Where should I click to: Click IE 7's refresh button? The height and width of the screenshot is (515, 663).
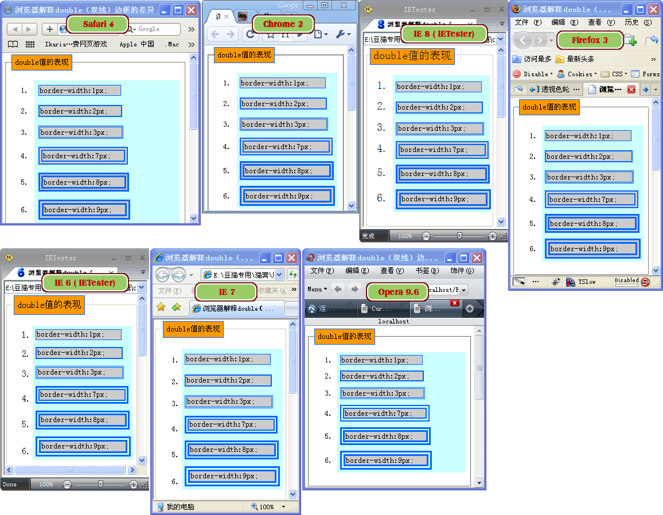click(x=292, y=275)
